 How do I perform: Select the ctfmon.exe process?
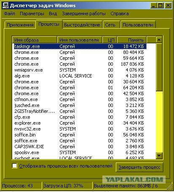(80, 99)
